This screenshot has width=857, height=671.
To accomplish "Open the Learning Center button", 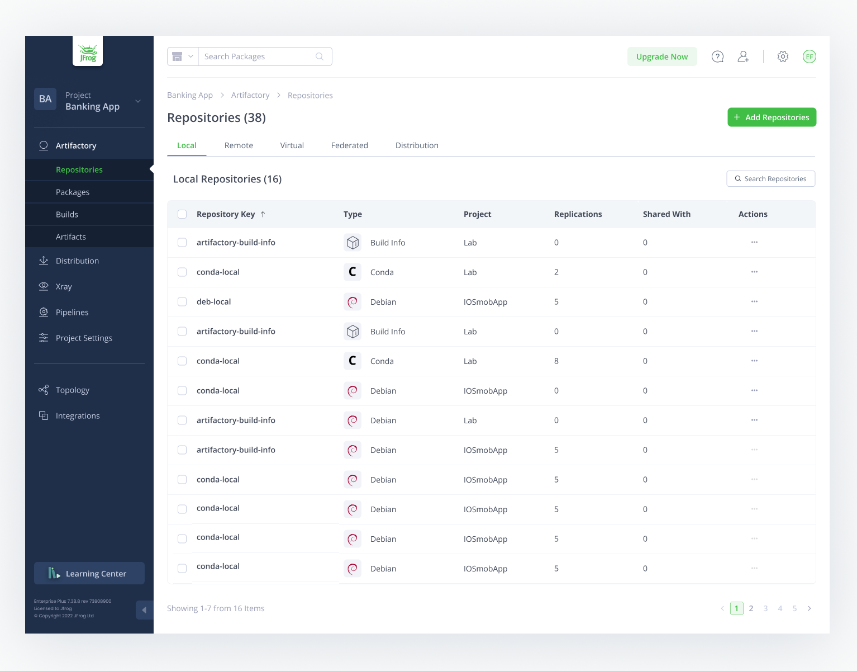I will point(89,573).
